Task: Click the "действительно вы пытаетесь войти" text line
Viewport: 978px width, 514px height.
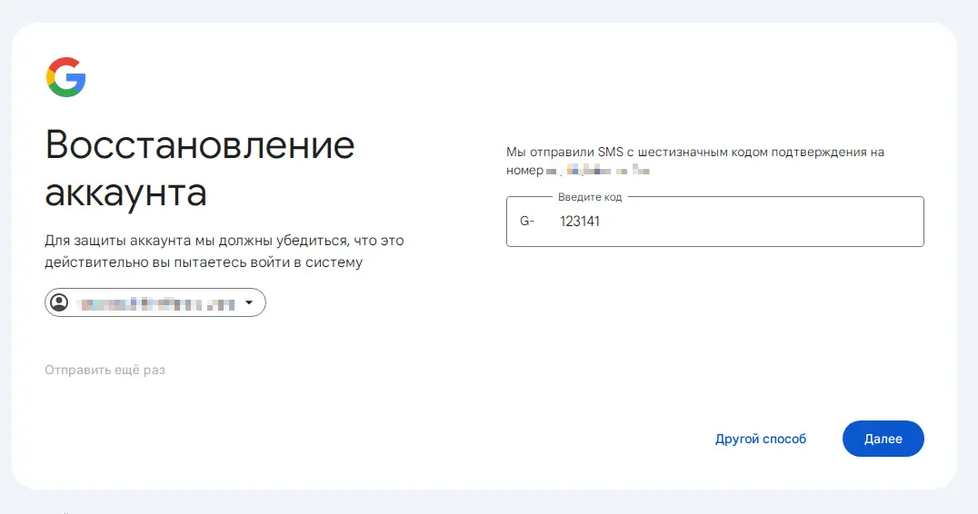Action: click(204, 262)
